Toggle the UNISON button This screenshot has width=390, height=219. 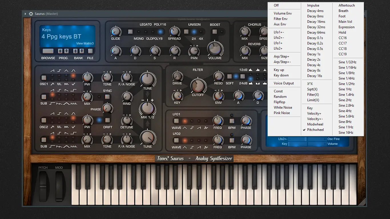tap(186, 32)
